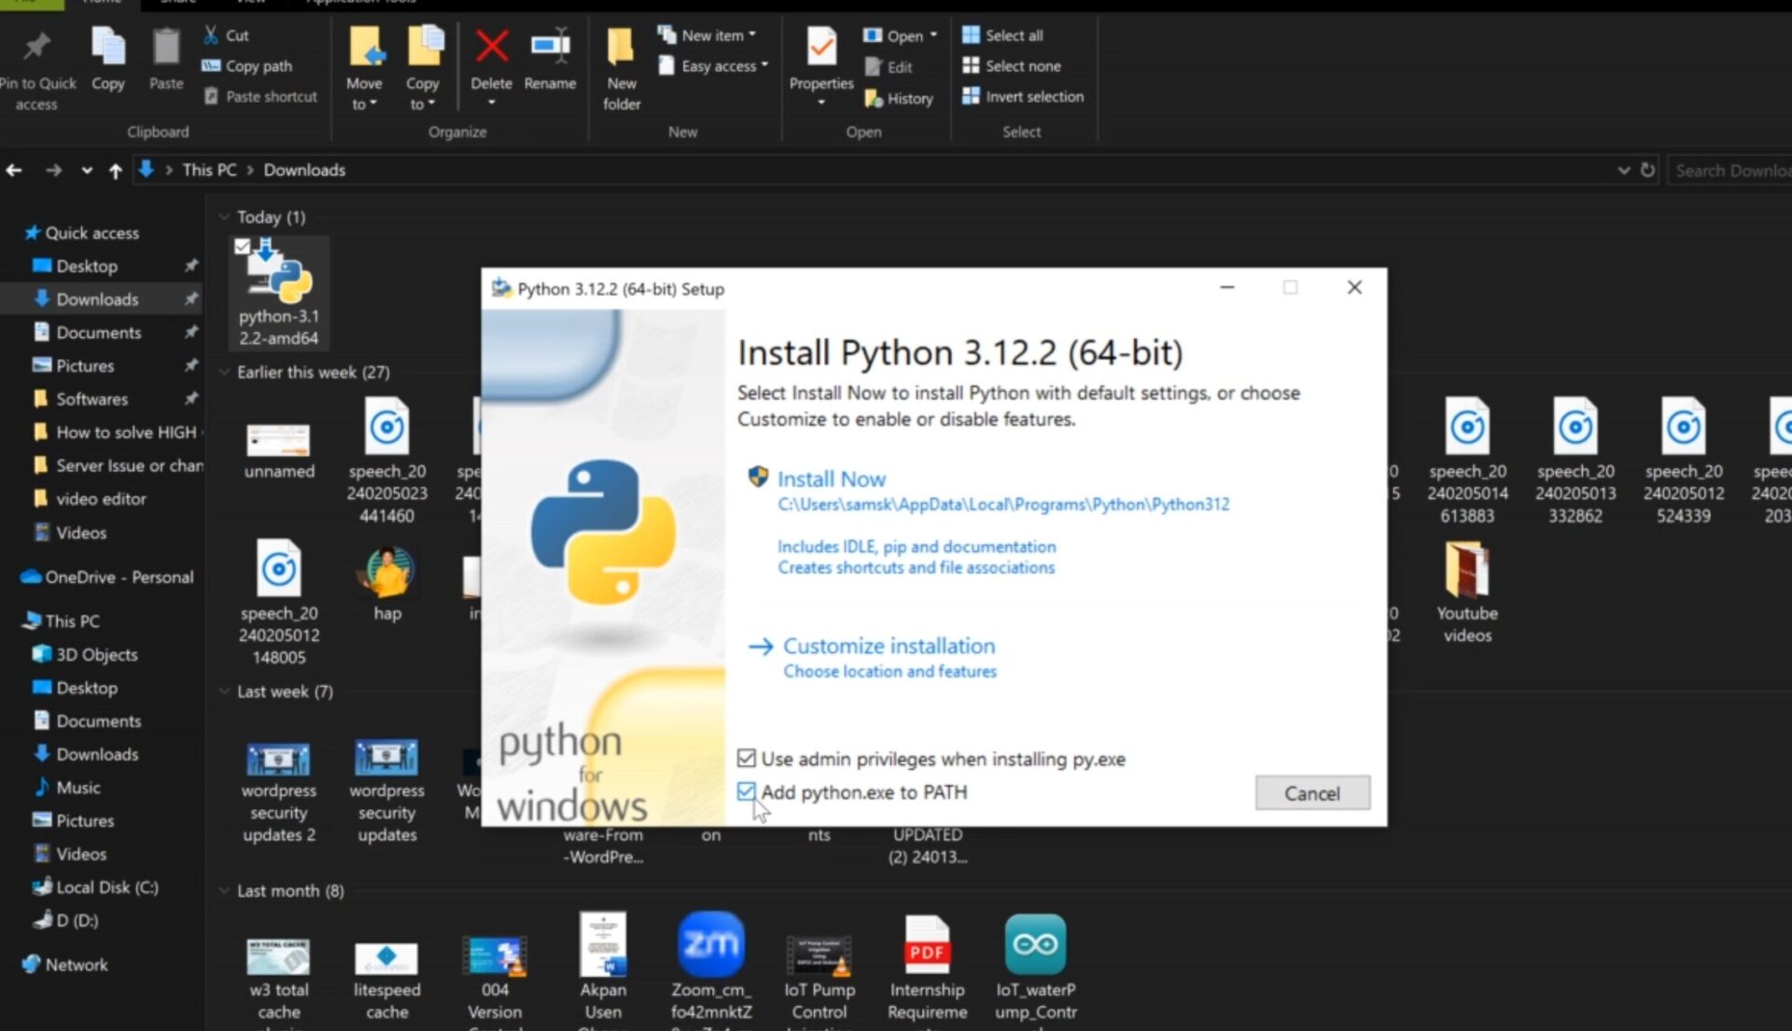The image size is (1792, 1031).
Task: Go up one folder level arrow
Action: click(115, 171)
